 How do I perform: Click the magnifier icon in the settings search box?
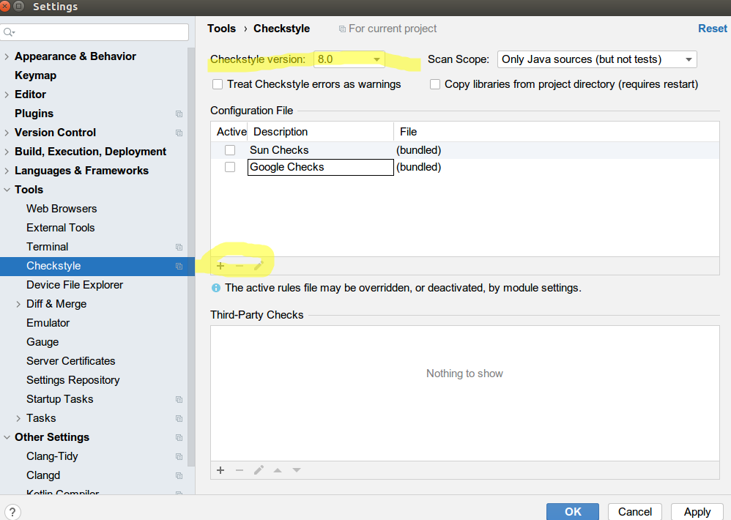click(9, 32)
